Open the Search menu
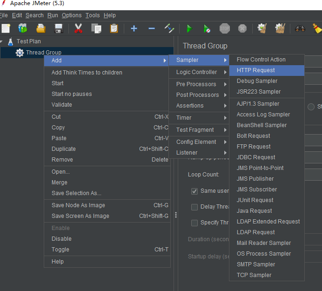322x291 pixels. tap(34, 15)
